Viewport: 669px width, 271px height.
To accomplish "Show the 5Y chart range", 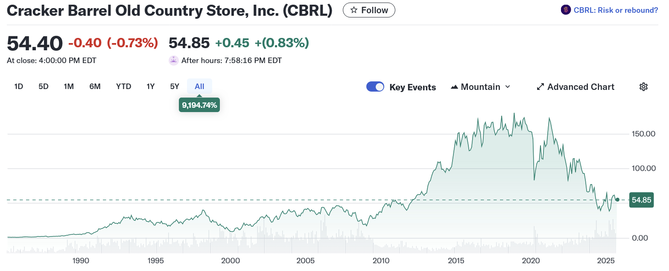I will tap(175, 86).
